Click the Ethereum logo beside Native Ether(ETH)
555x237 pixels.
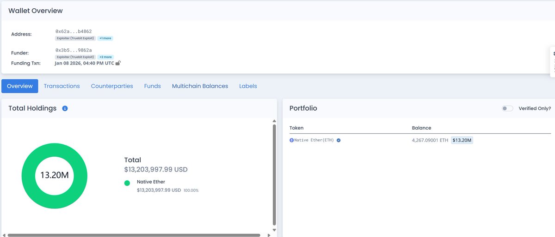tap(291, 140)
